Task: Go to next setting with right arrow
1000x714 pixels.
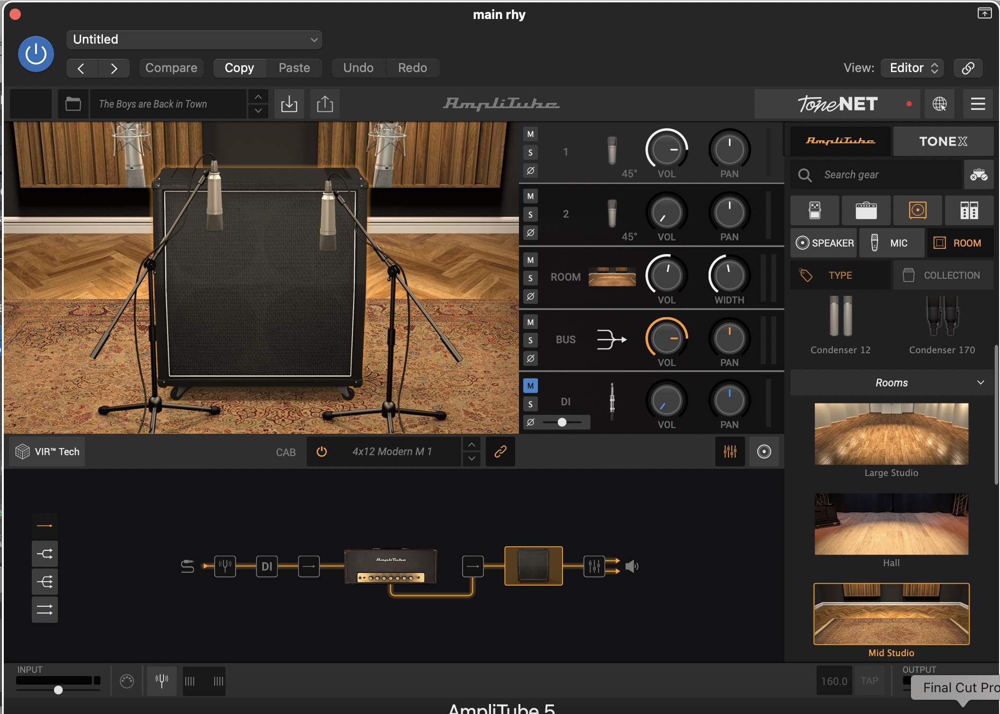Action: pyautogui.click(x=114, y=68)
